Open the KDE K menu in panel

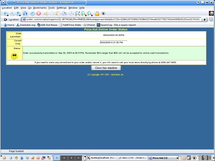click(x=4, y=158)
